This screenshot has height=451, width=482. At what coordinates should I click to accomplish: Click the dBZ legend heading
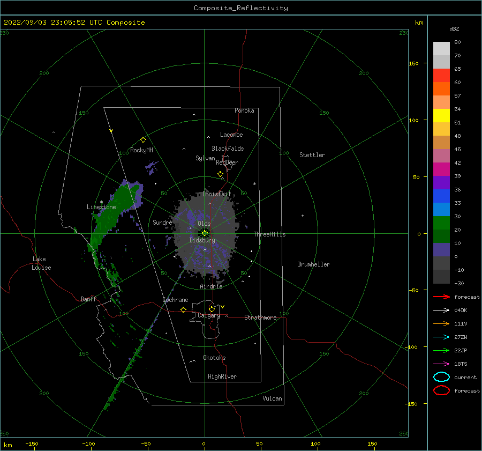454,28
